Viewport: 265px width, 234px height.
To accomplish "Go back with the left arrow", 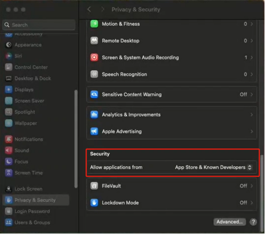I will 89,10.
